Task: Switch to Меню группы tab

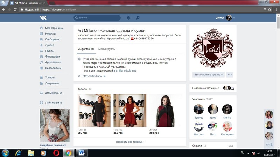Action: pos(107,49)
